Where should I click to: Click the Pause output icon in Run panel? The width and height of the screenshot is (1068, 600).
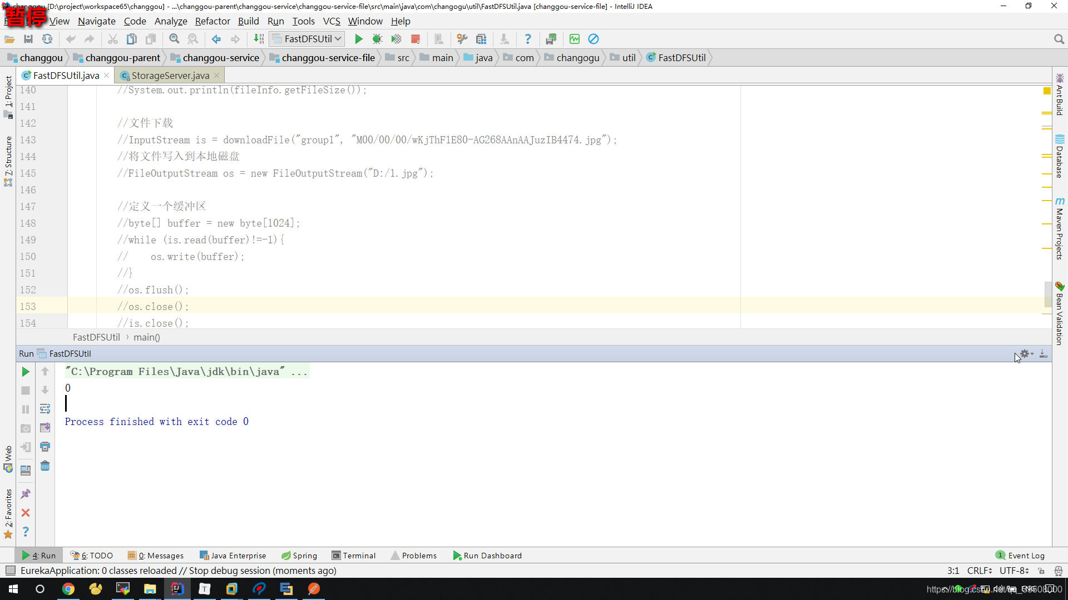pos(26,409)
